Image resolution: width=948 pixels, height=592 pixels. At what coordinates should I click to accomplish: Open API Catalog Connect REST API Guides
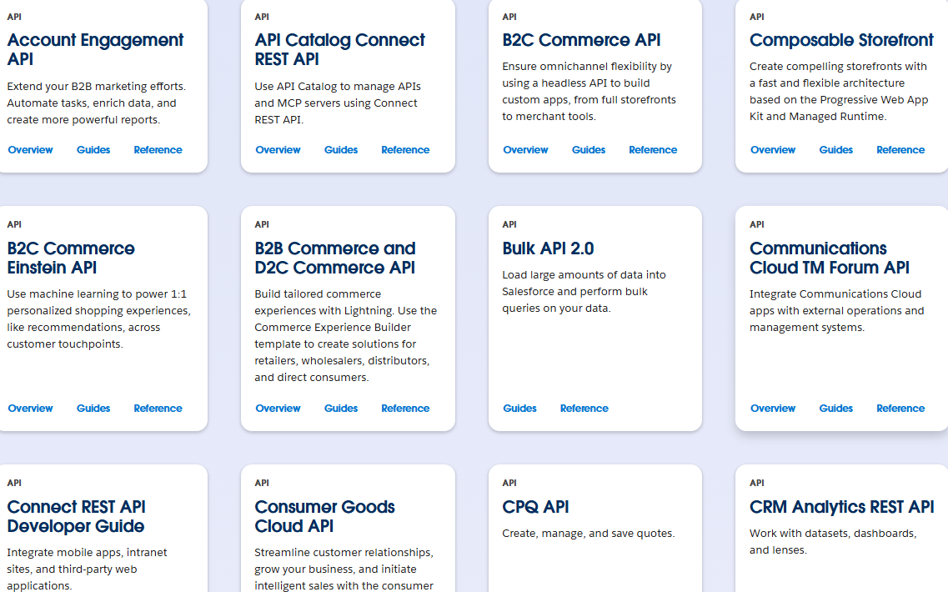[341, 150]
